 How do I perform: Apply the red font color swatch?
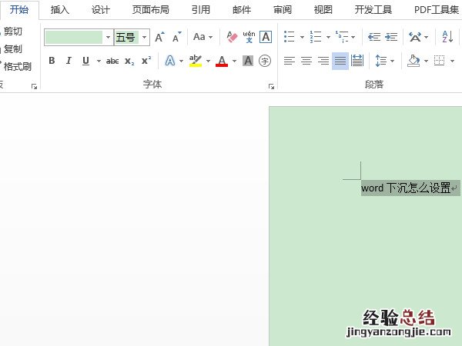[222, 61]
